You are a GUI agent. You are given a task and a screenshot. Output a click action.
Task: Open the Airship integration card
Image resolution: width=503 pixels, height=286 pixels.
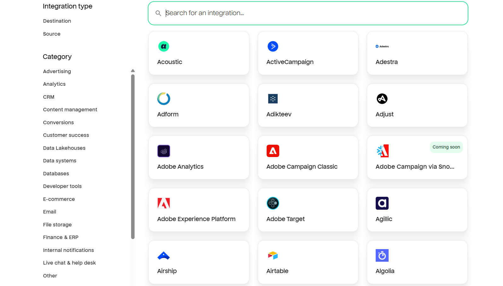199,262
